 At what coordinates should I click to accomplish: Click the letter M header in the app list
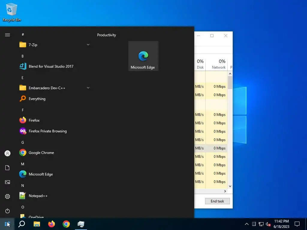[22, 164]
